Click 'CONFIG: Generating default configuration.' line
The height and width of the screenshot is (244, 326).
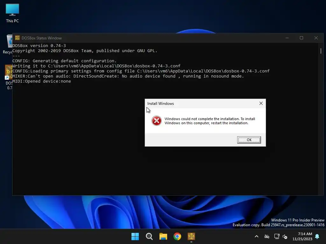[x=64, y=61]
